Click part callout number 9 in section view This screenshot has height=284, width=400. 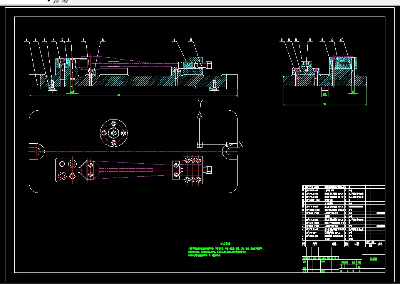tap(174, 40)
